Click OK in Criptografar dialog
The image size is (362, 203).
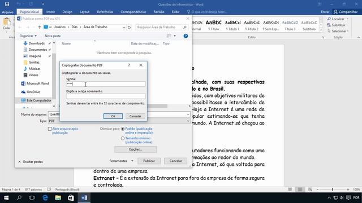click(113, 116)
